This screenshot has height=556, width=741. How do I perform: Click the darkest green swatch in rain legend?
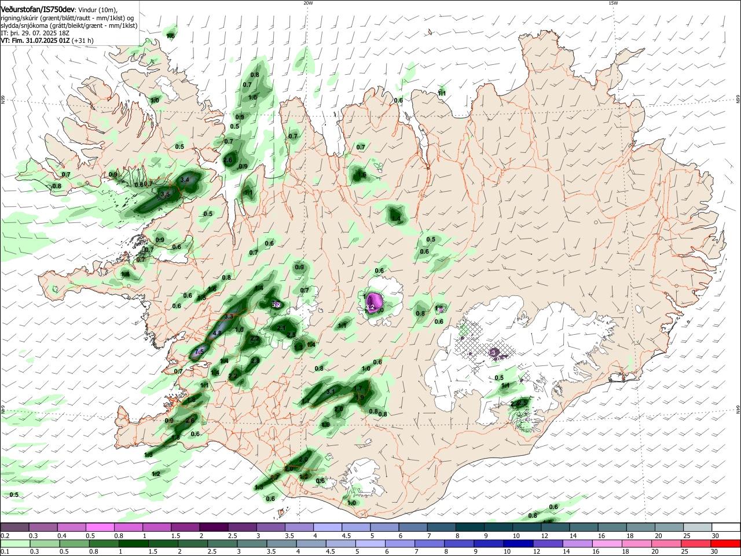133,544
